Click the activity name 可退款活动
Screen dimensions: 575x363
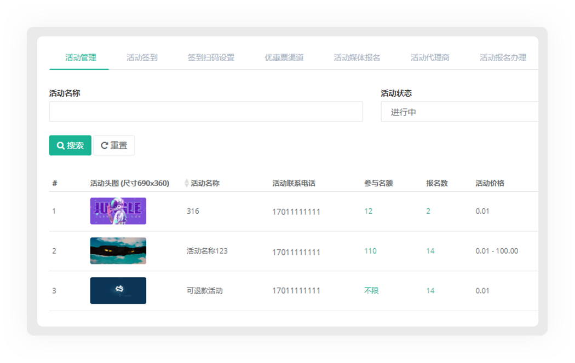204,290
